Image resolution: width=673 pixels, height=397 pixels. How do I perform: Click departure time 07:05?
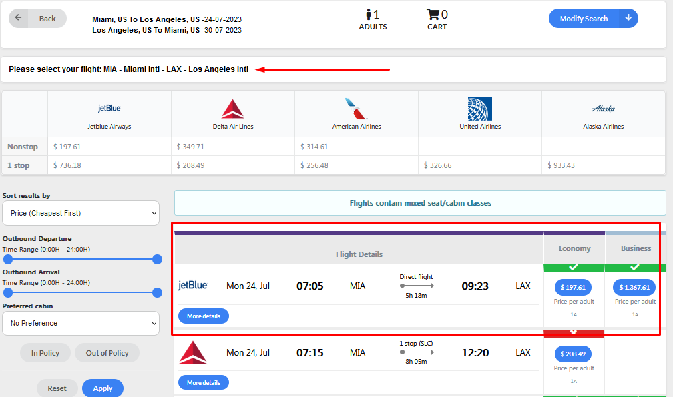pos(310,286)
